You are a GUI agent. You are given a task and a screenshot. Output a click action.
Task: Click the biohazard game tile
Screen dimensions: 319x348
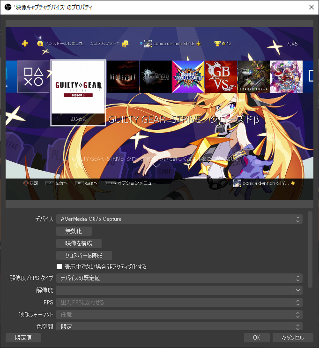tap(123, 76)
